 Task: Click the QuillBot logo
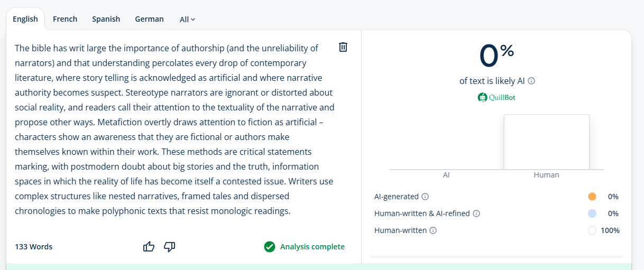coord(496,97)
